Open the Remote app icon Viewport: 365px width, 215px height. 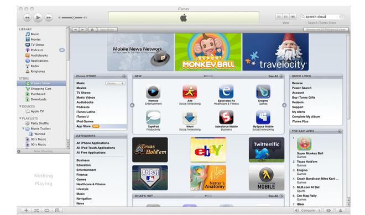click(x=153, y=92)
